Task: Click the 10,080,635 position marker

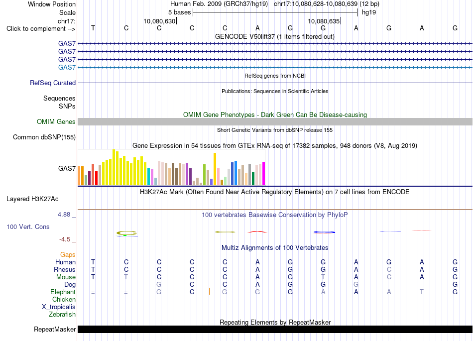Action: click(324, 21)
